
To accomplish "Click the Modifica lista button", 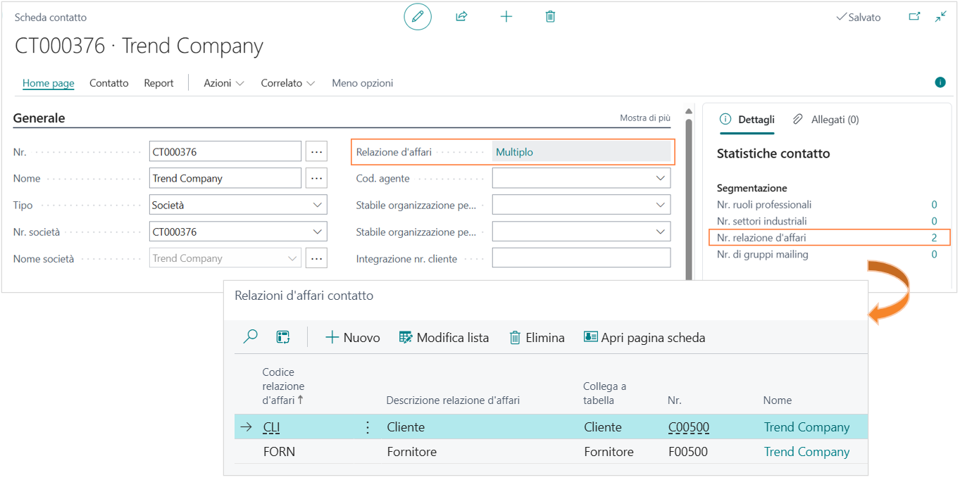I will (x=444, y=338).
